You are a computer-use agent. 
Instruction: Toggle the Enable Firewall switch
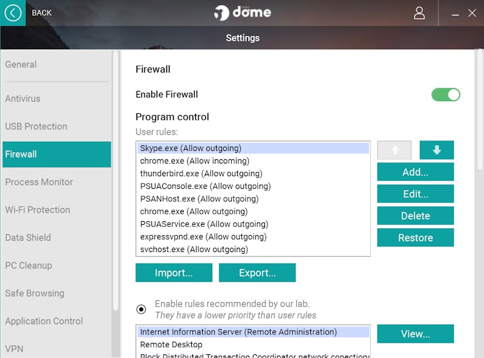tap(445, 94)
